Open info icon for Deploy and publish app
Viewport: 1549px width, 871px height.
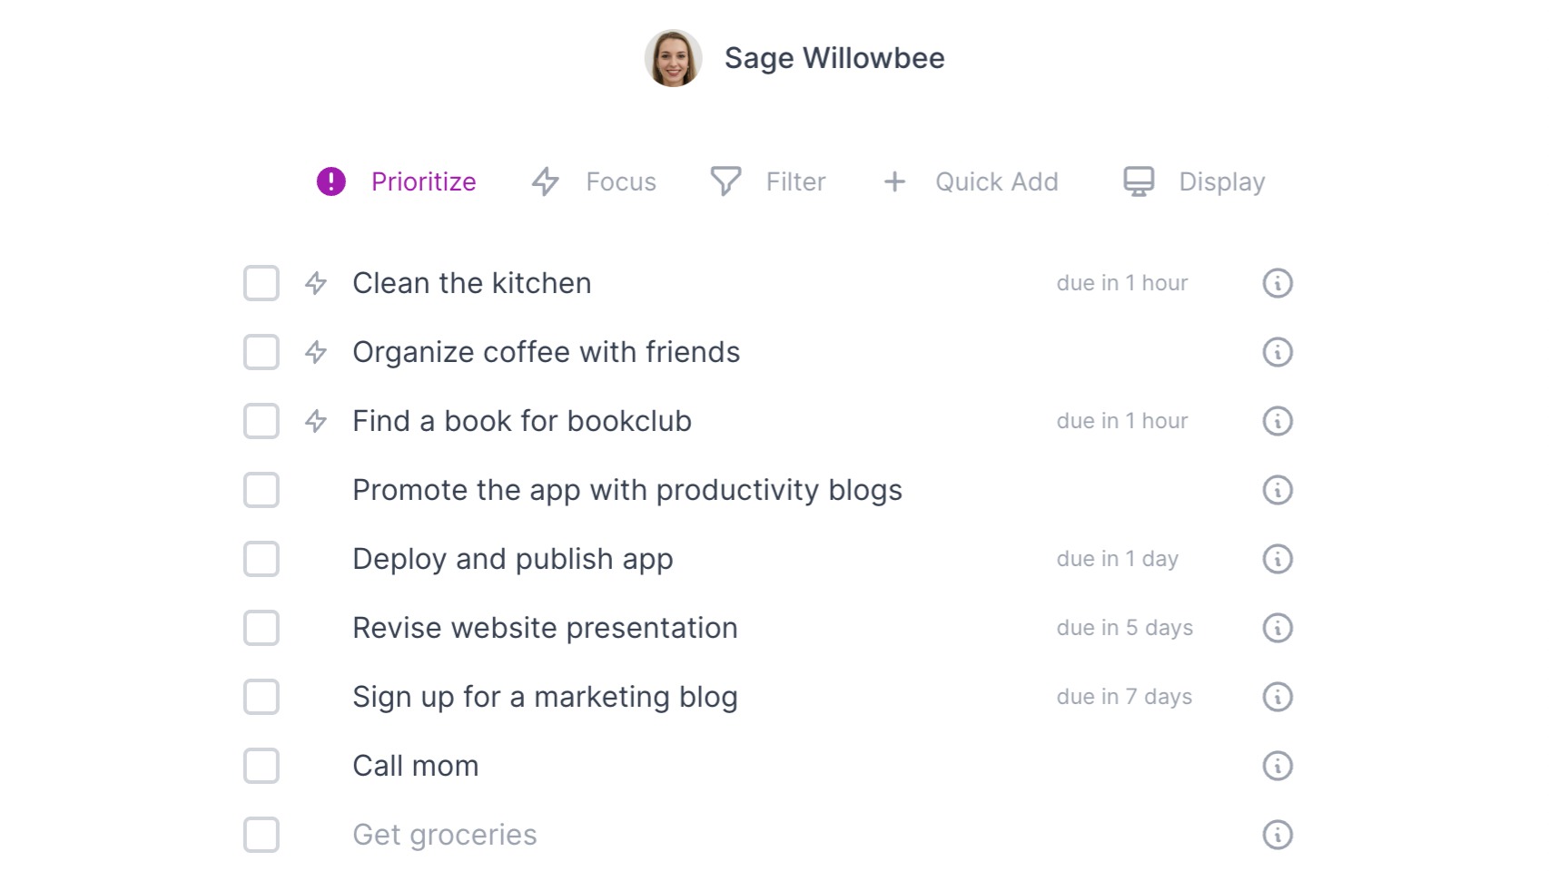pyautogui.click(x=1278, y=559)
